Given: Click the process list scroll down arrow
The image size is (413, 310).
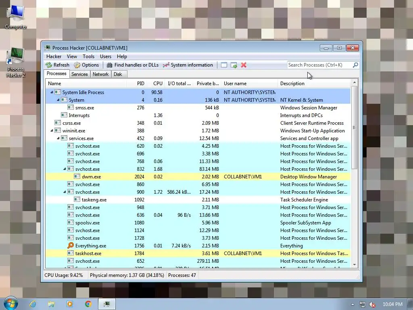Looking at the screenshot, I should pos(355,265).
